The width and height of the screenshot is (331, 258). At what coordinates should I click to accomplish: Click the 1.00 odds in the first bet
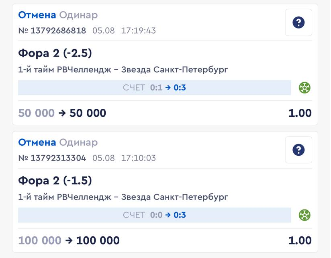[300, 113]
